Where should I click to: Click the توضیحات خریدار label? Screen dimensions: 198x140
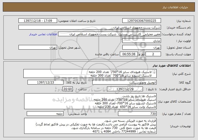point(180,126)
